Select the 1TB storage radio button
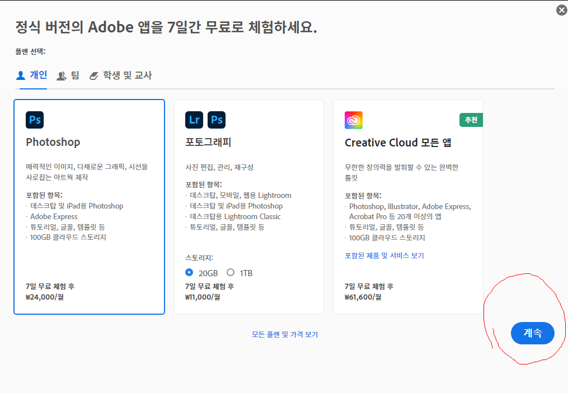Screen dimensions: 568x393 (x=231, y=272)
